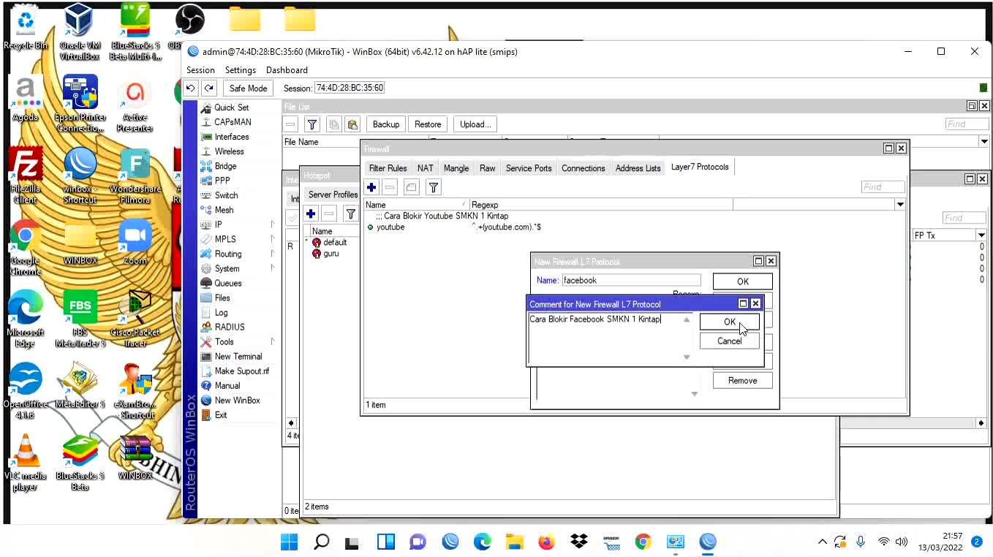Open Log from sidebar
The height and width of the screenshot is (557, 993).
(221, 312)
